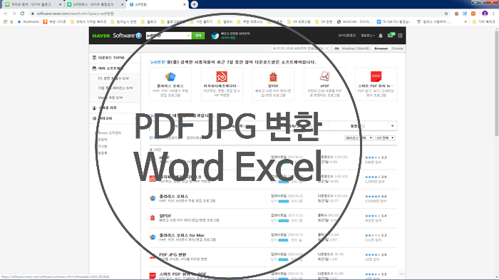This screenshot has width=499, height=280.
Task: Click the green search button
Action: [198, 36]
